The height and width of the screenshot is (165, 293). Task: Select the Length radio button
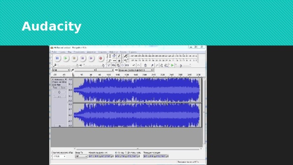point(126,153)
